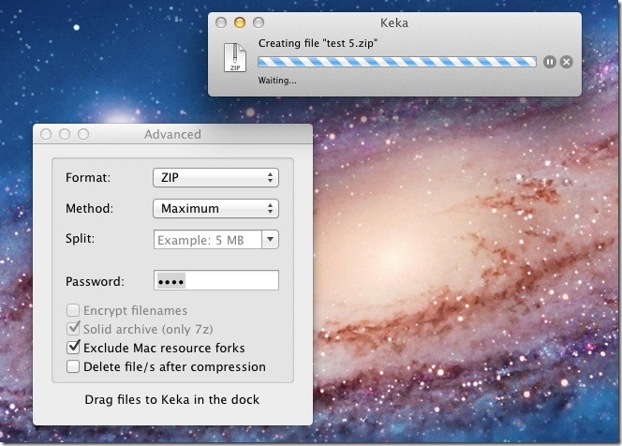Pause the zip creation in Keka window
The width and height of the screenshot is (622, 446).
[x=550, y=62]
